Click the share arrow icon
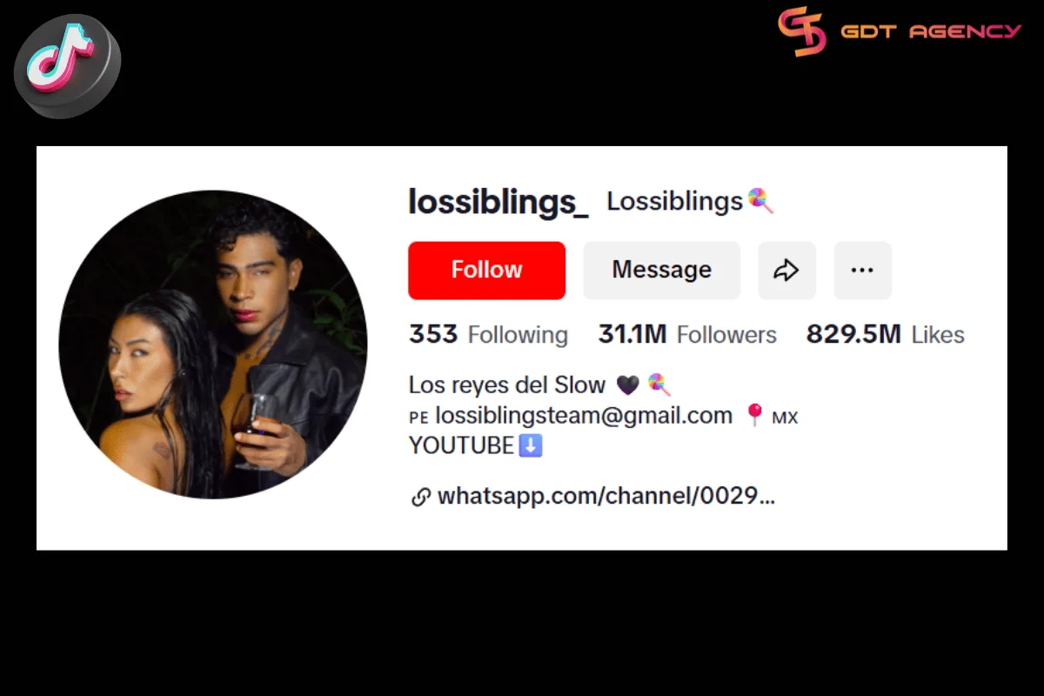 pos(786,271)
